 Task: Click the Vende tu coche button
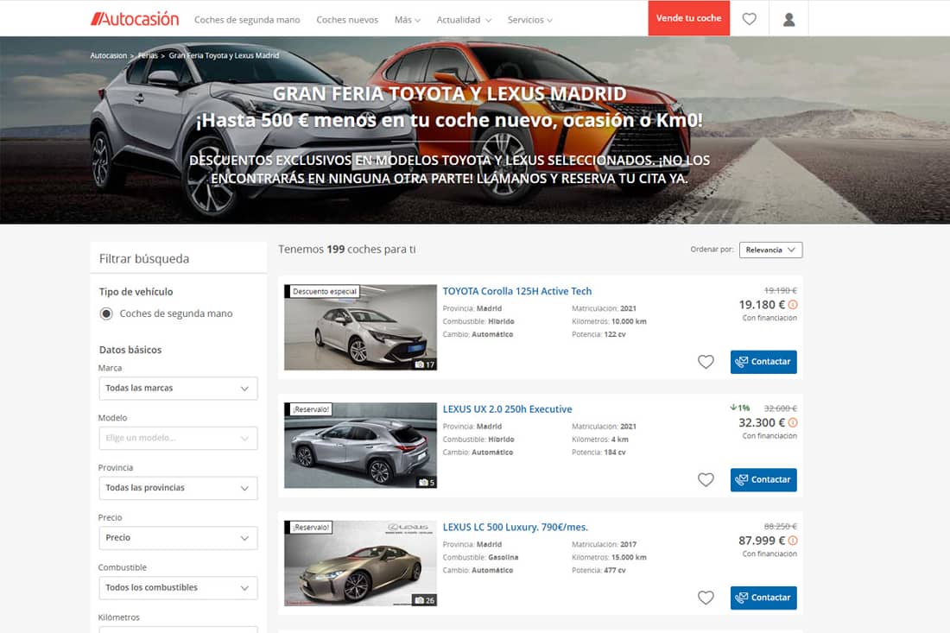click(x=689, y=18)
